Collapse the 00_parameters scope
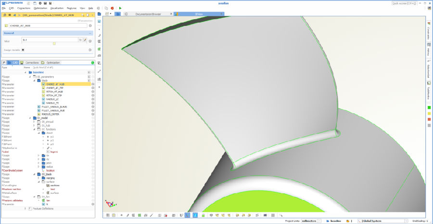 [x=30, y=77]
